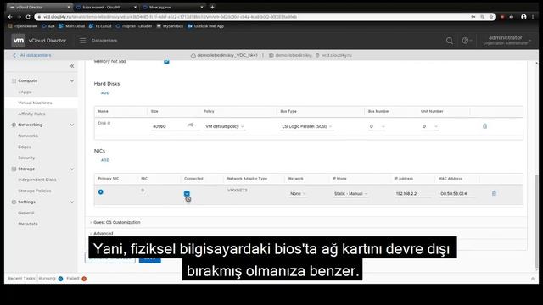The height and width of the screenshot is (305, 543).
Task: Expand Guest OS Customization section
Action: (x=117, y=222)
